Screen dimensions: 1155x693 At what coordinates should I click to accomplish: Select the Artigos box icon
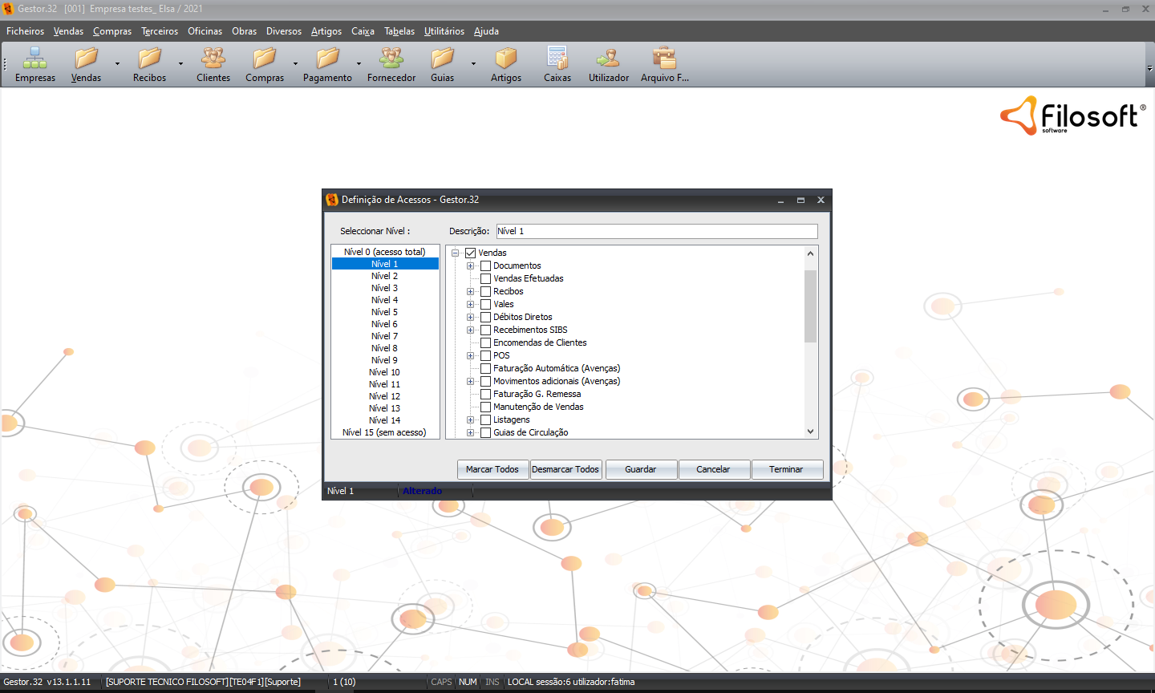(505, 59)
